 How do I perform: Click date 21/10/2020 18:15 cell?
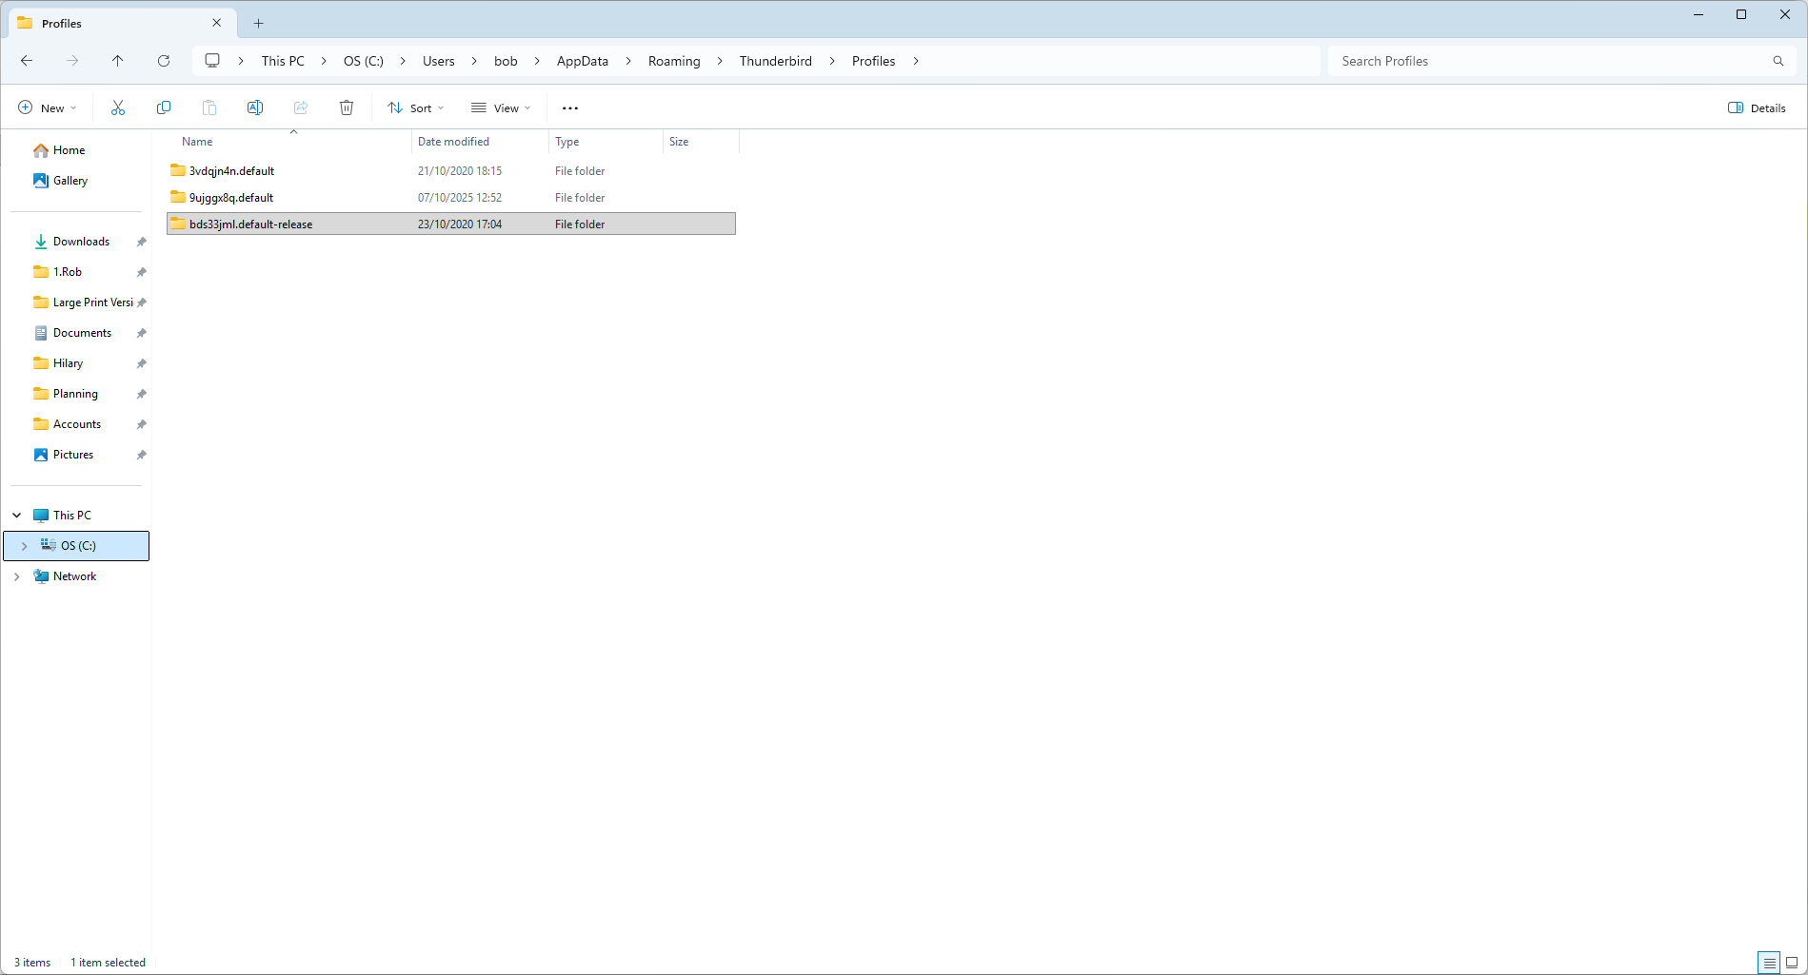[x=460, y=171]
